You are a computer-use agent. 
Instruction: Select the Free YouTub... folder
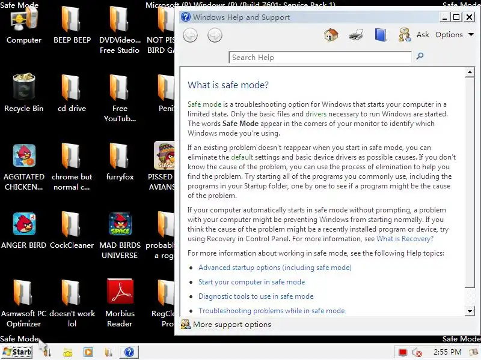coord(120,98)
